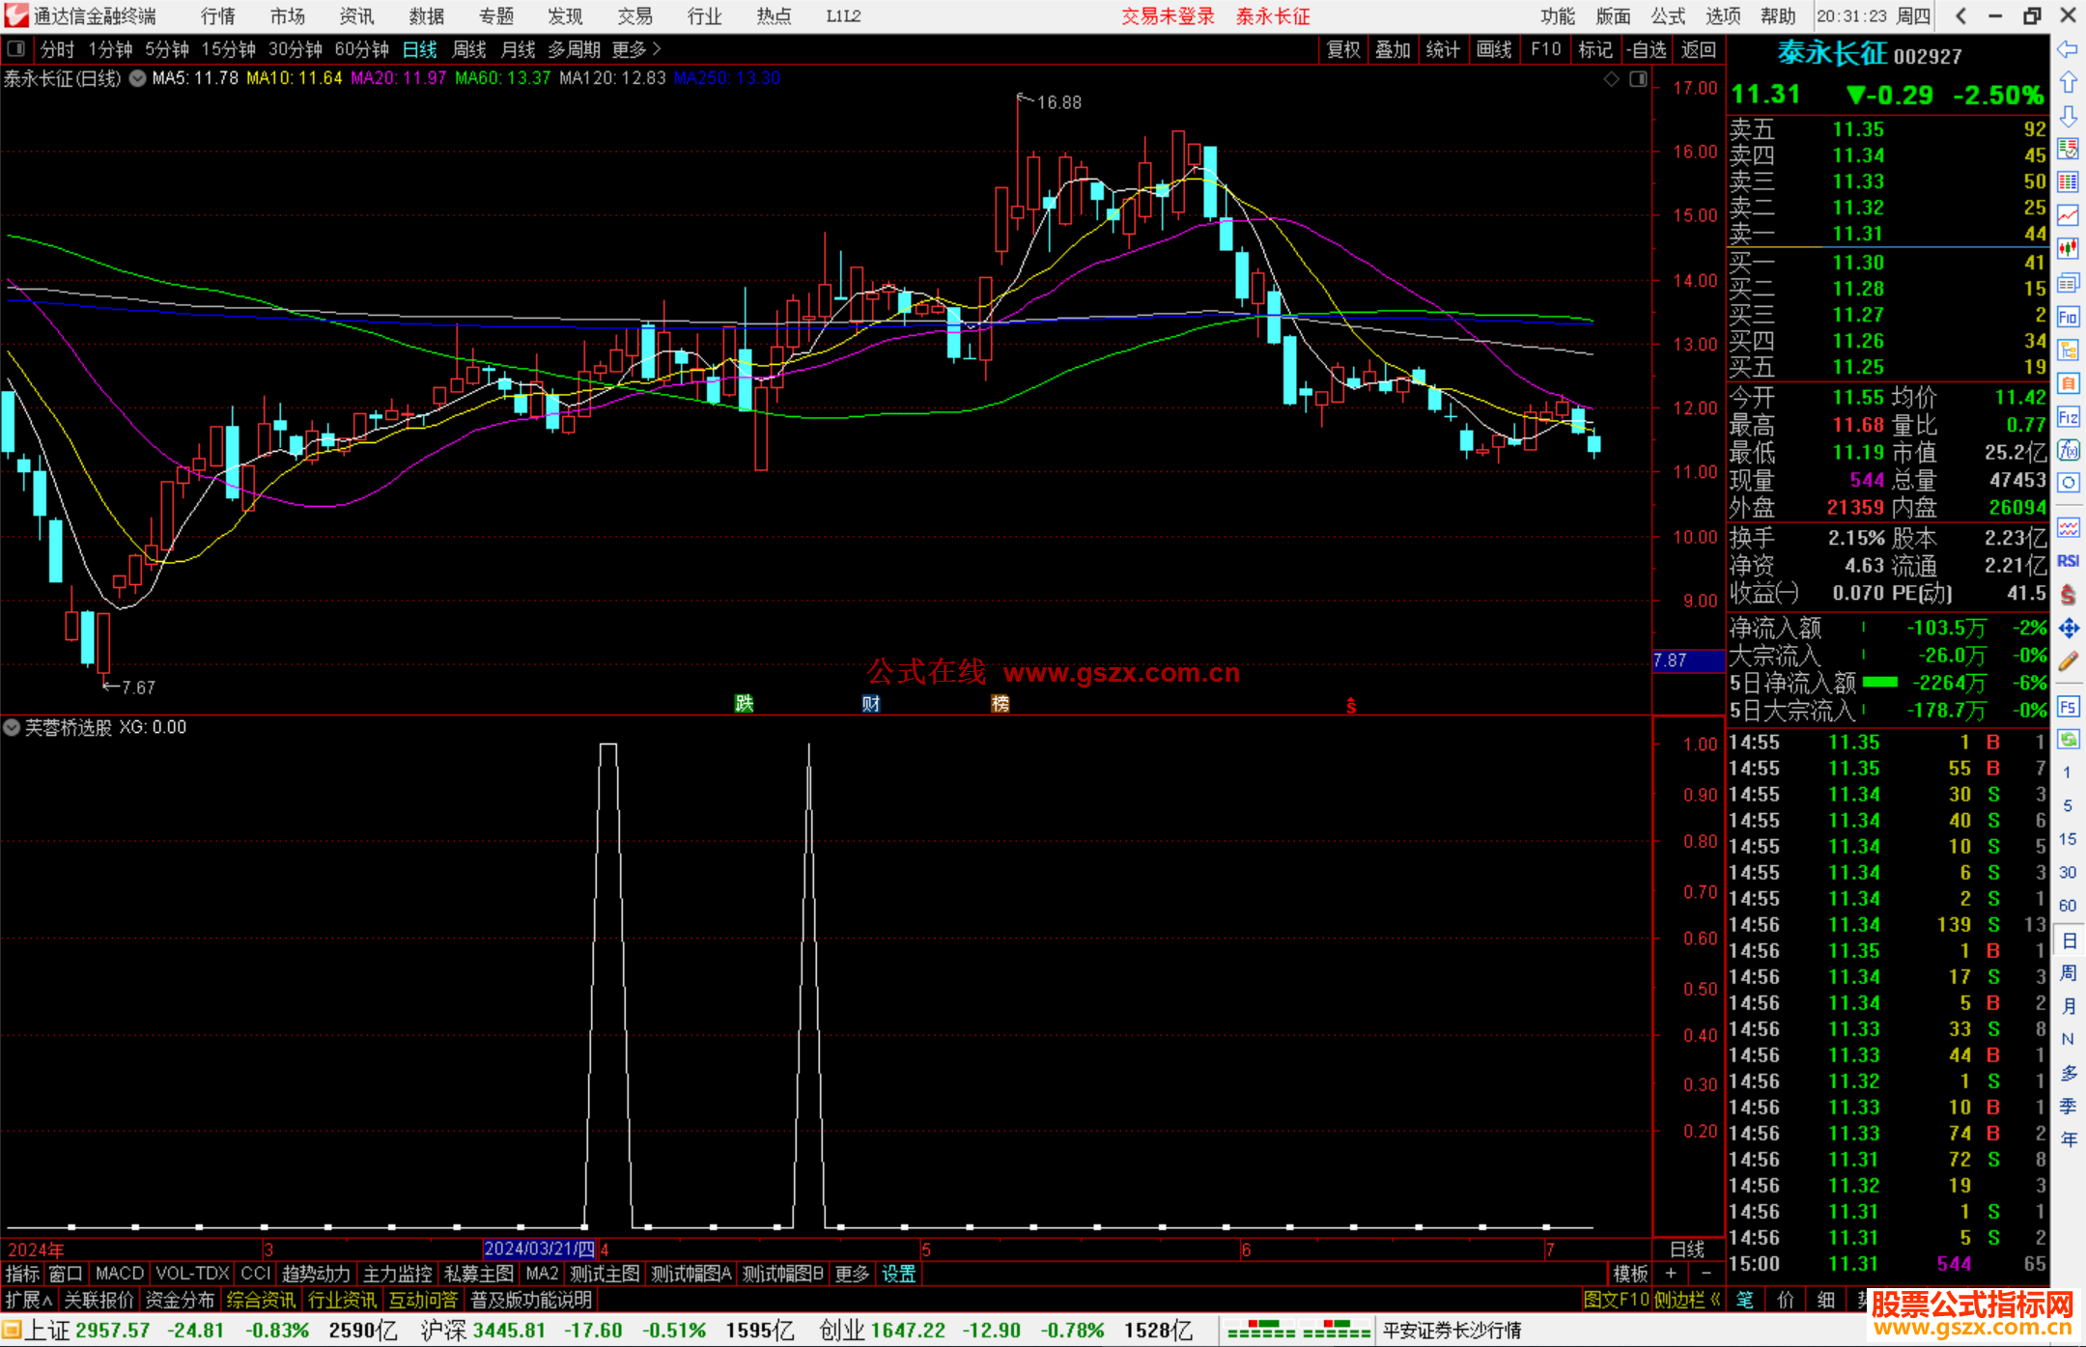This screenshot has height=1347, width=2086.
Task: Toggle the circle beside the 泰永长征(日线) title
Action: click(138, 78)
